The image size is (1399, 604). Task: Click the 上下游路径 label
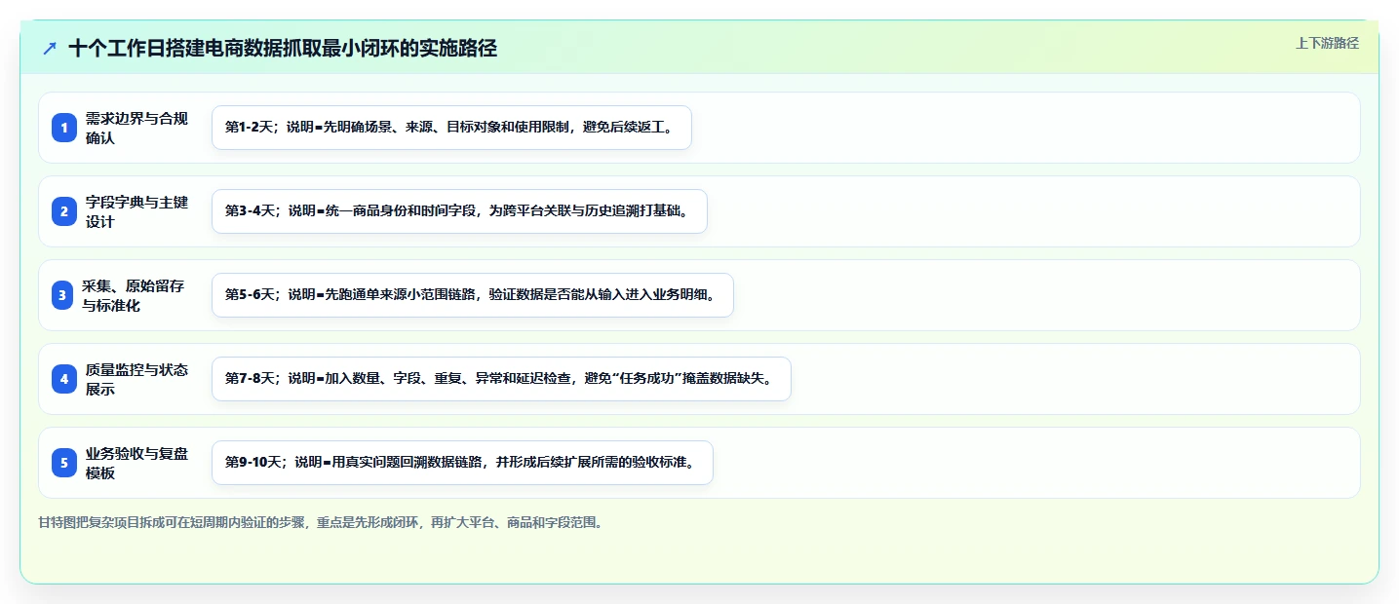1327,43
